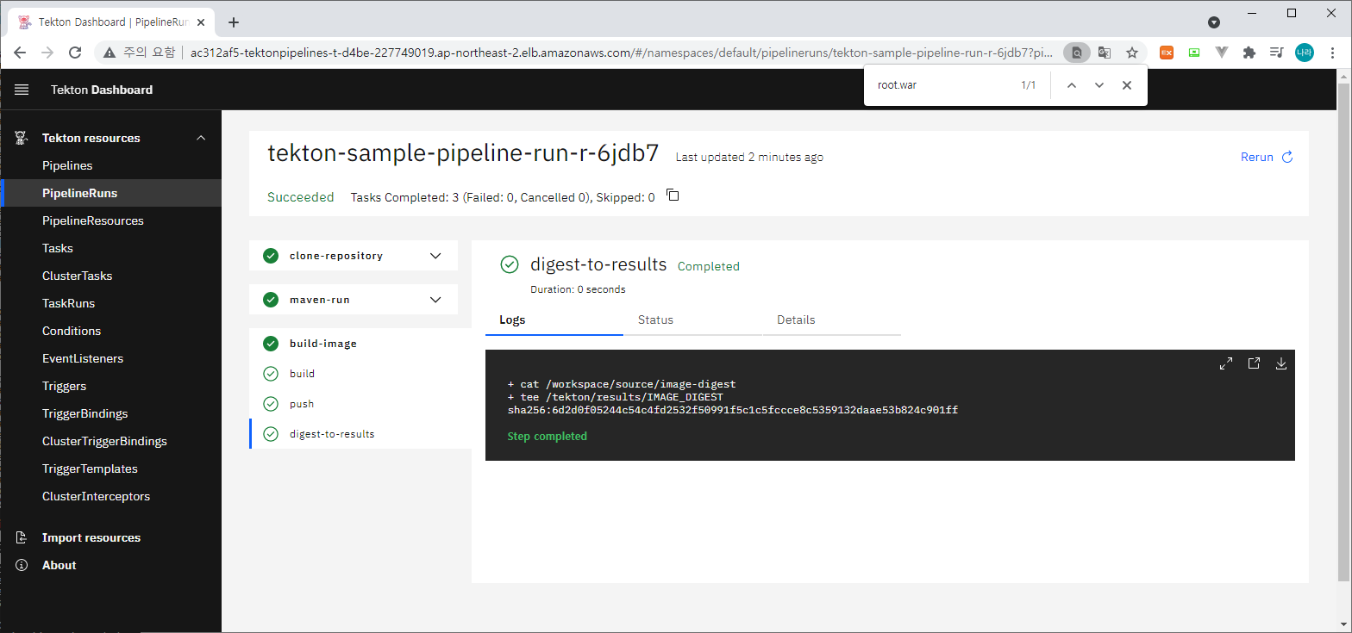
Task: Select the build step
Action: 360,374
